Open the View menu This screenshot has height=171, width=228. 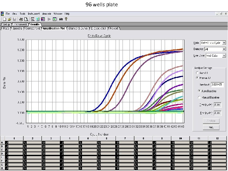pyautogui.click(x=15, y=14)
